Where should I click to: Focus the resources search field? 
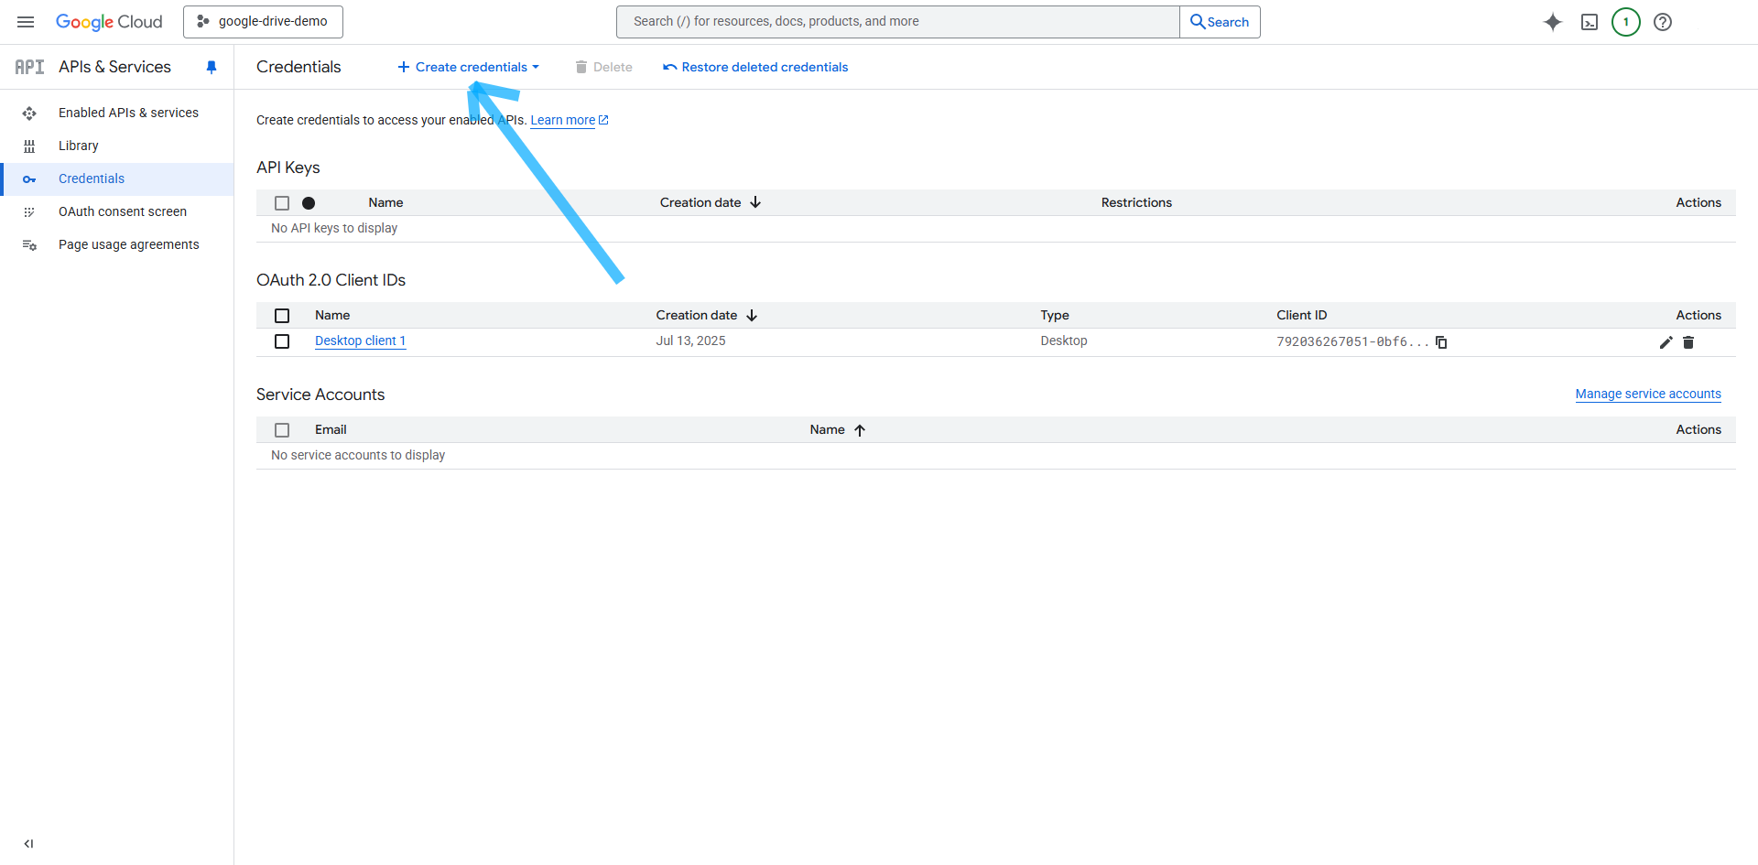pos(897,22)
